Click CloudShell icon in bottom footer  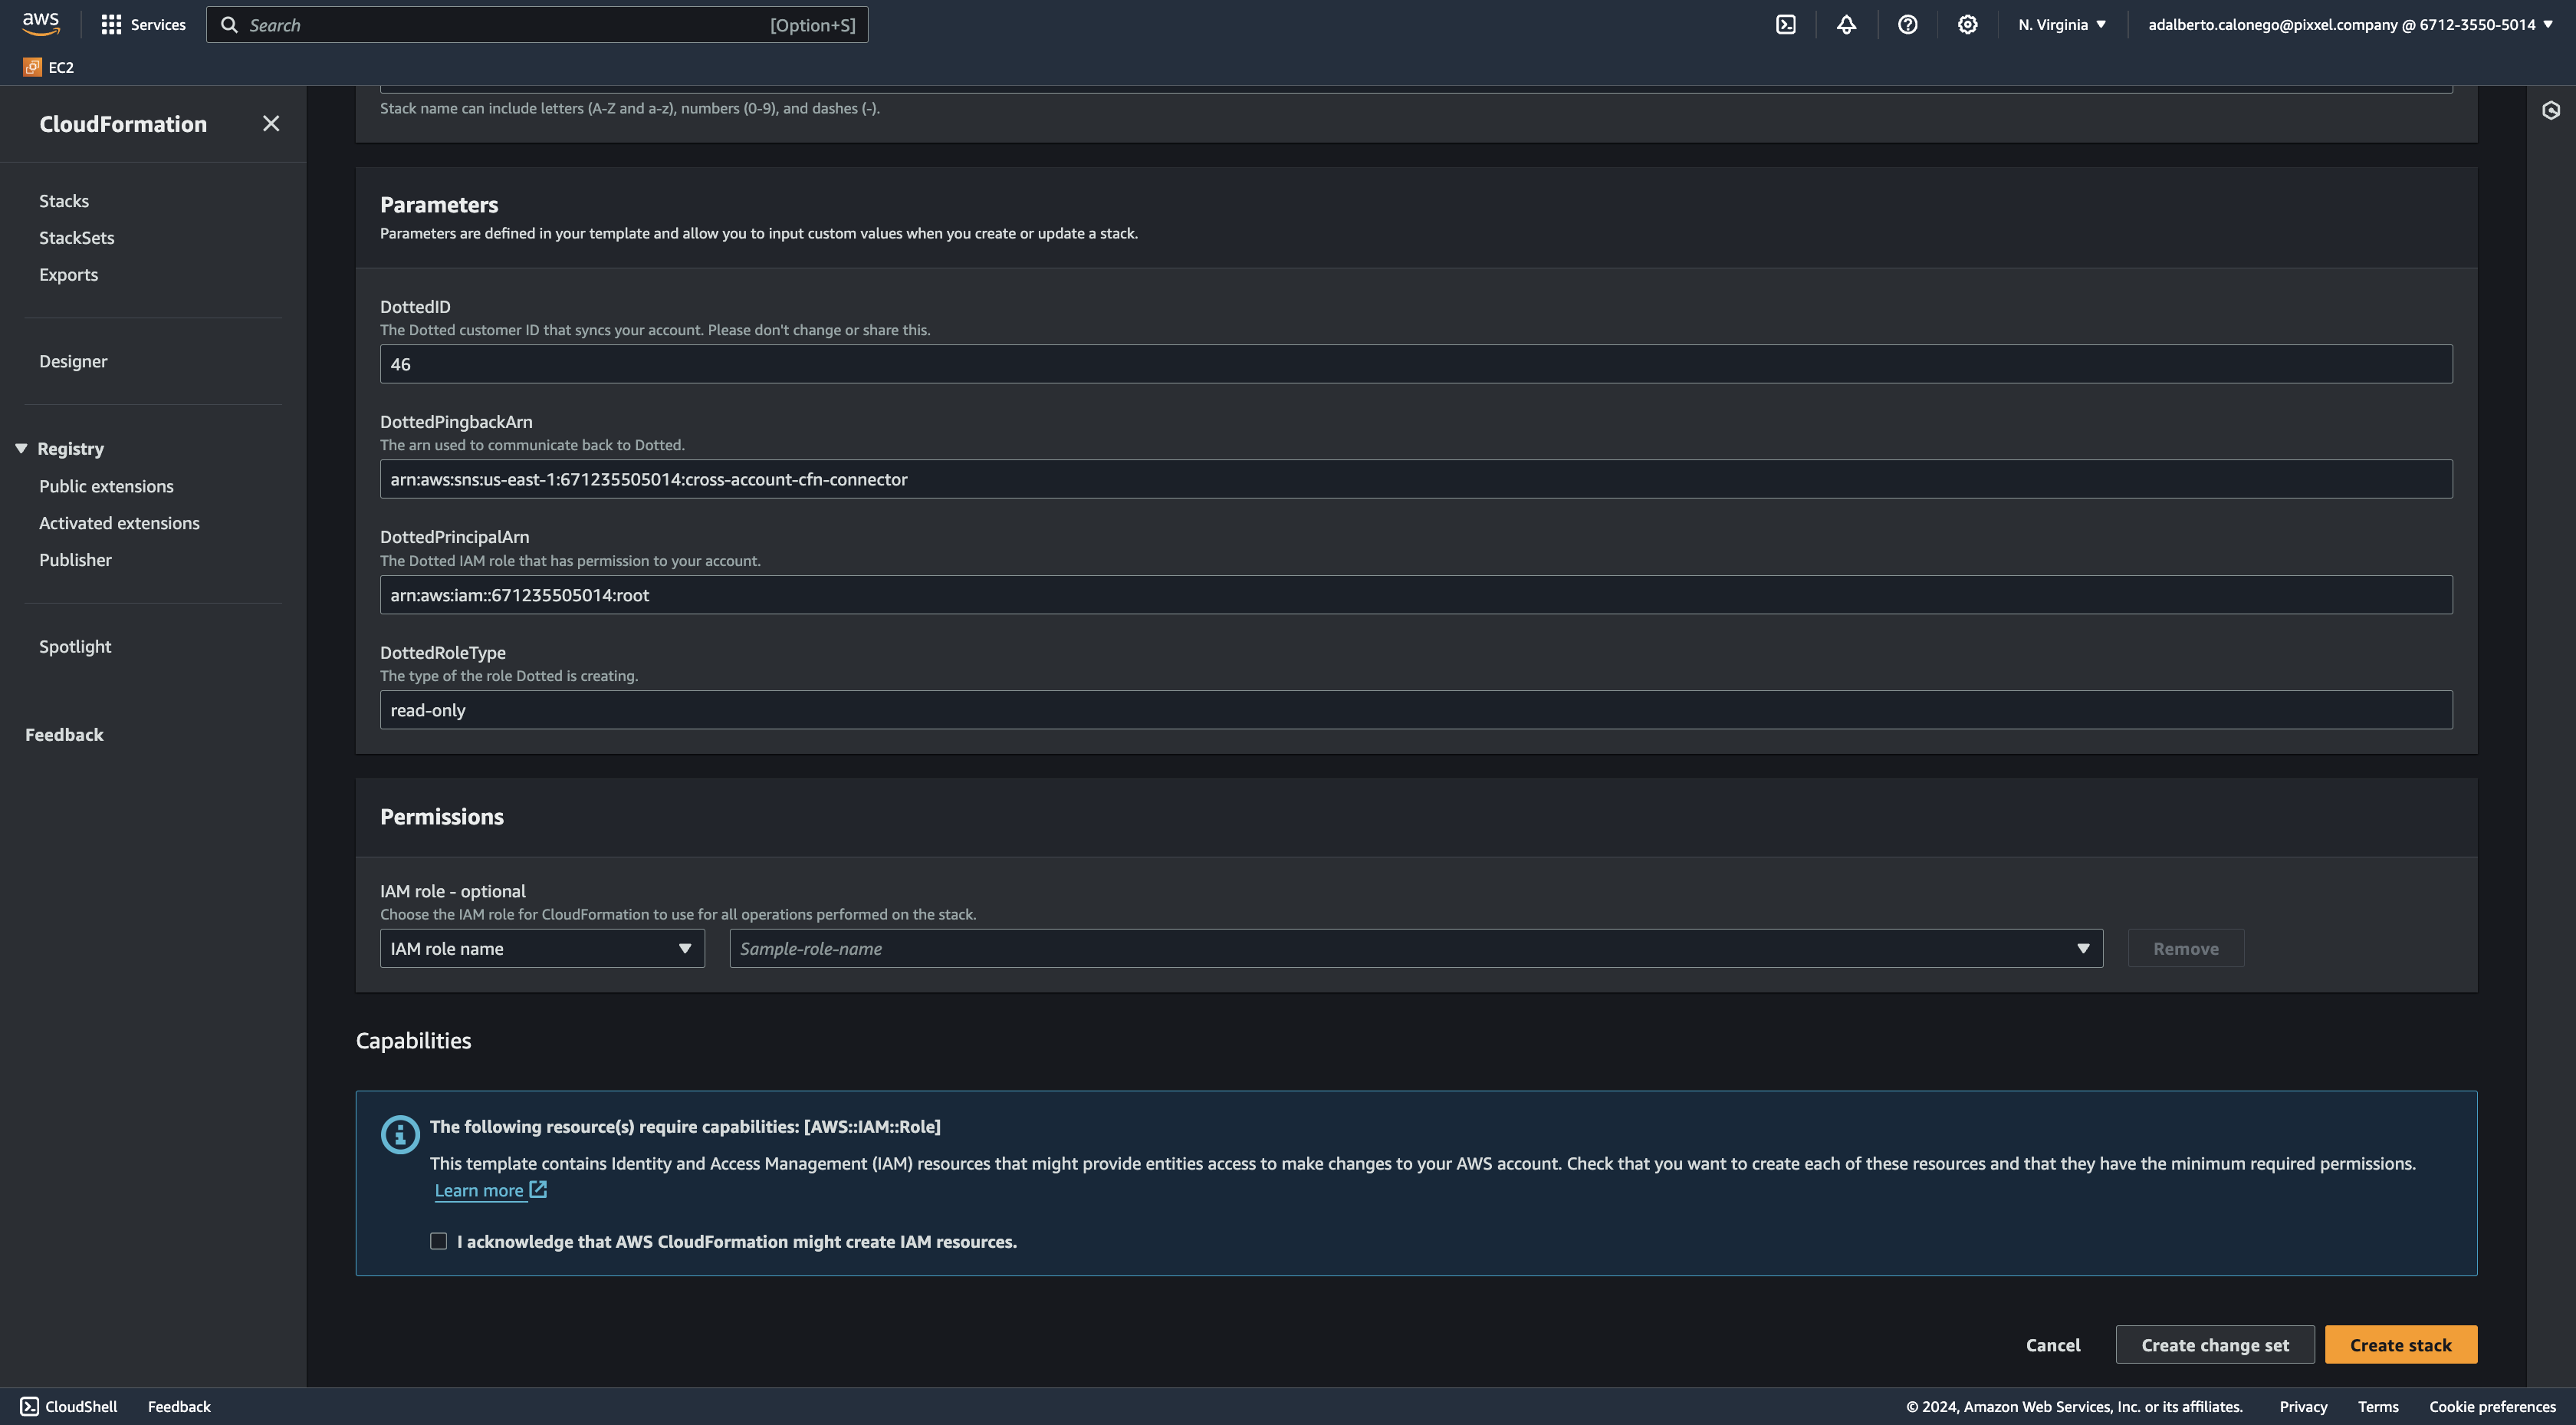(30, 1406)
